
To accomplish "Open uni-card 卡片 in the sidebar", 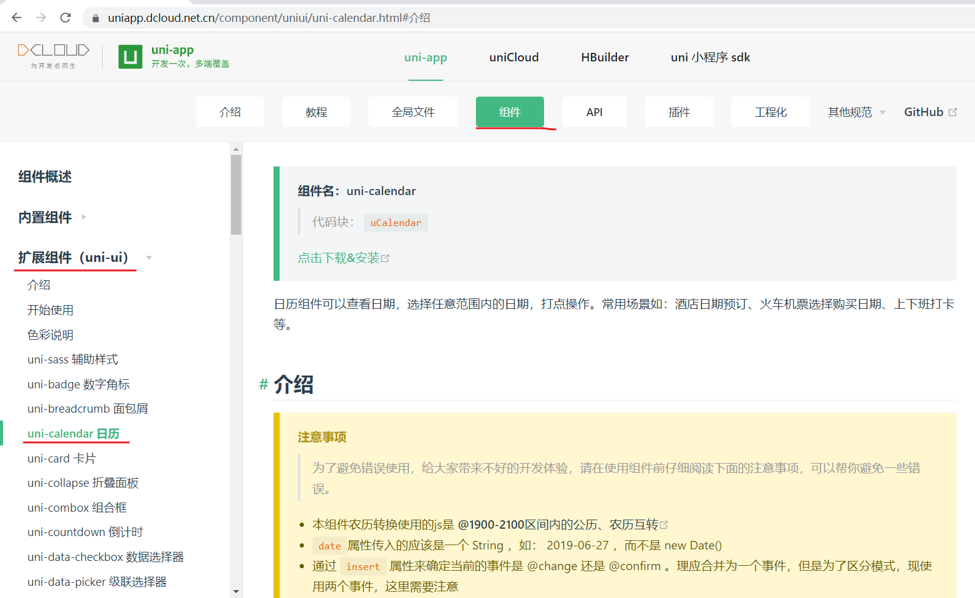I will 61,458.
